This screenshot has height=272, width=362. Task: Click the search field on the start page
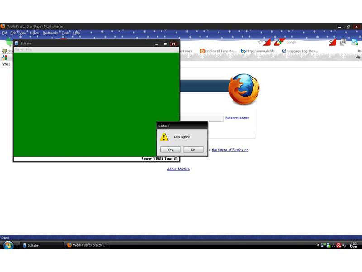(202, 118)
